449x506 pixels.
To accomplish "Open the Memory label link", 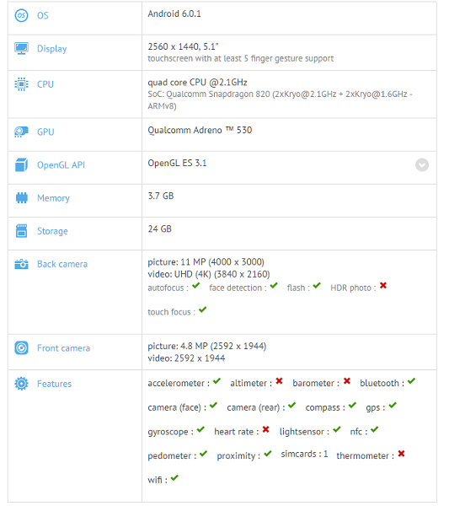I will [x=53, y=198].
